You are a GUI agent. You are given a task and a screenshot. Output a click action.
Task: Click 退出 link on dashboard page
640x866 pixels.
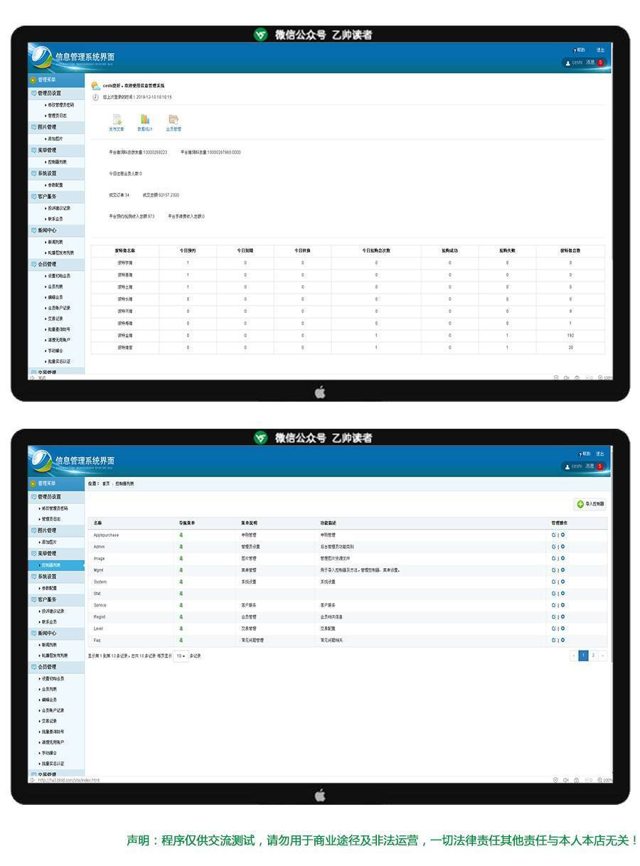pos(601,50)
